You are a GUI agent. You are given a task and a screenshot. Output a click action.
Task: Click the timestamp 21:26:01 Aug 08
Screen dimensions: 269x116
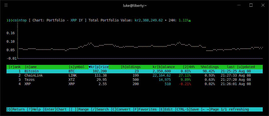point(236,84)
